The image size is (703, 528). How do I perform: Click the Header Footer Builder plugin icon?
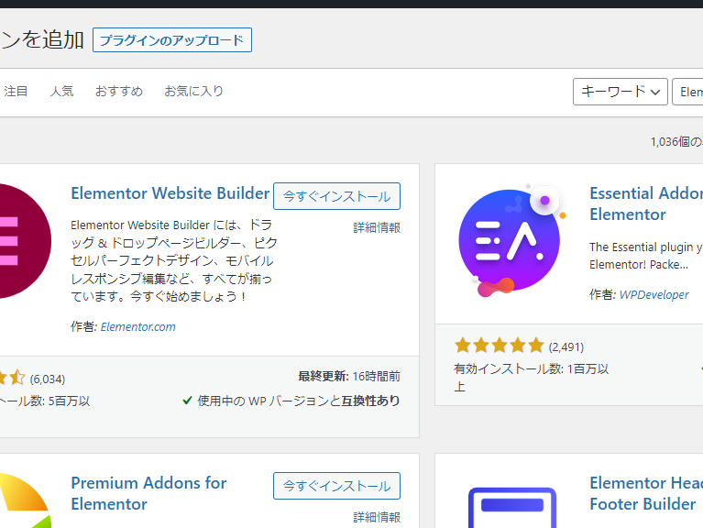(x=512, y=508)
